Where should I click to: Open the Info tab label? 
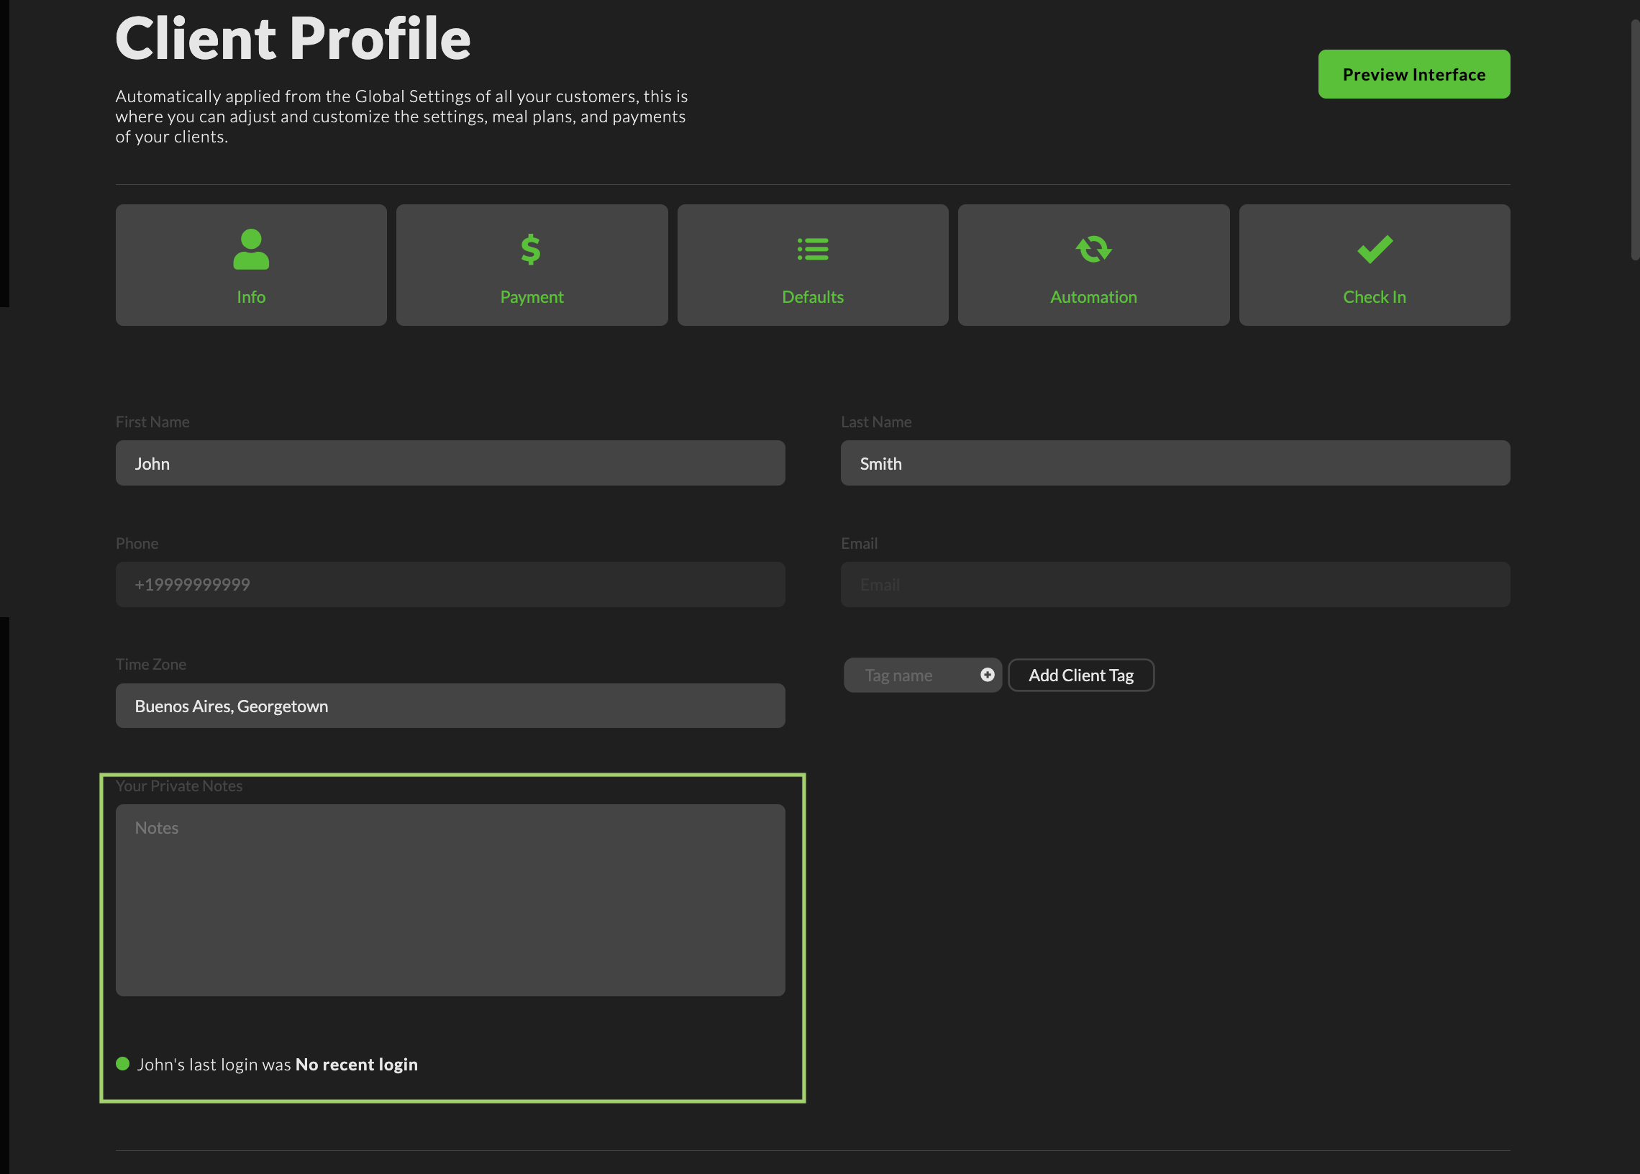point(251,297)
